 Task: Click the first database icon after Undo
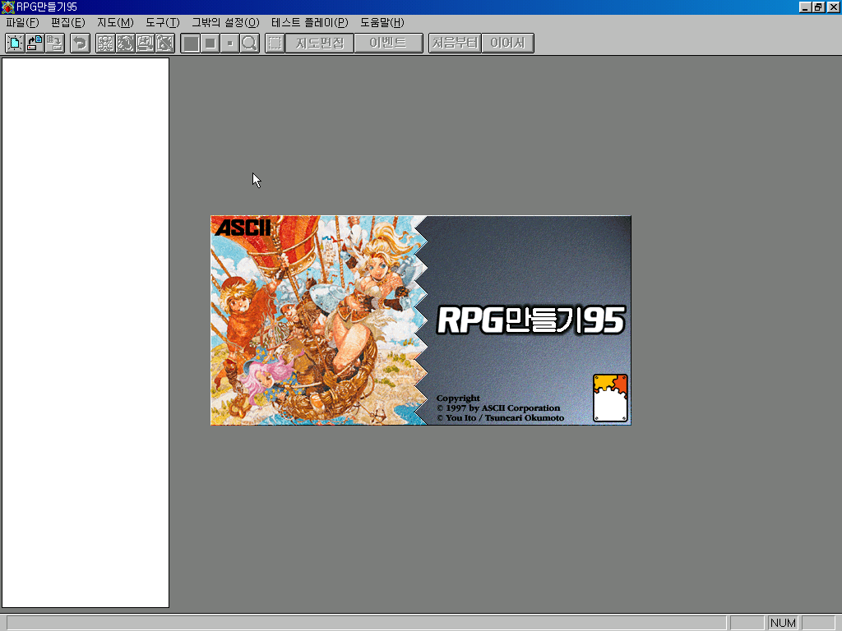tap(105, 43)
